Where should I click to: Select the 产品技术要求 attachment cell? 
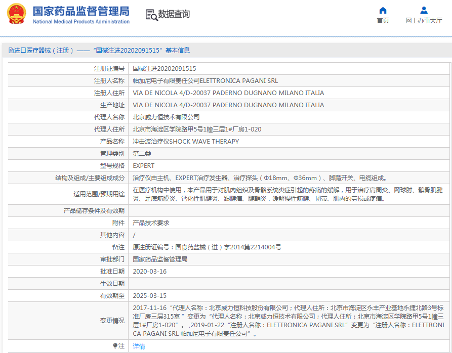151,223
